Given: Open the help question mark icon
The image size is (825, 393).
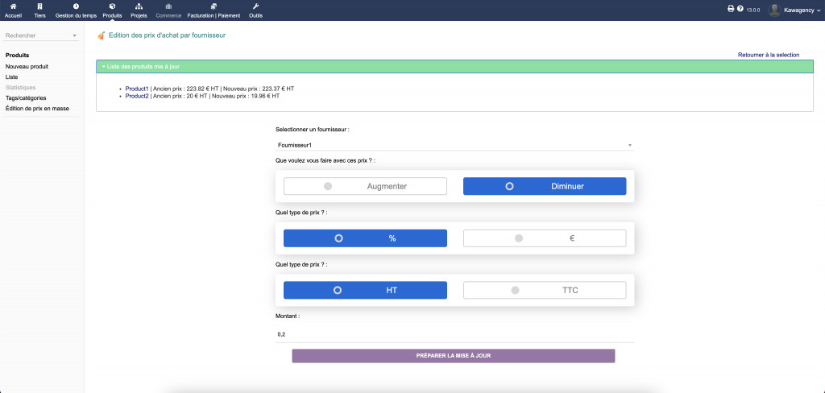Looking at the screenshot, I should coord(740,9).
